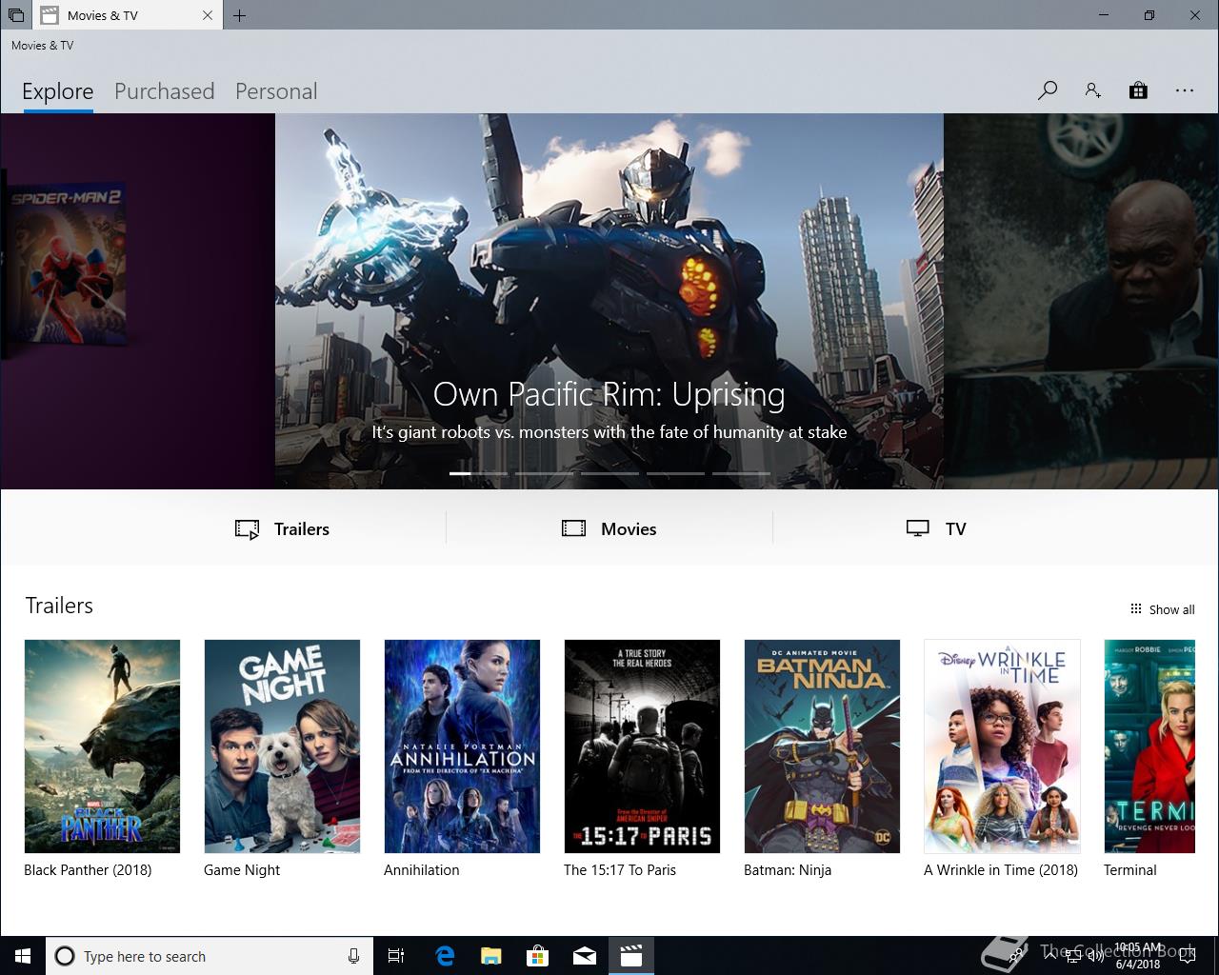Click the 'Trailers' section heading
1219x975 pixels.
pyautogui.click(x=59, y=606)
